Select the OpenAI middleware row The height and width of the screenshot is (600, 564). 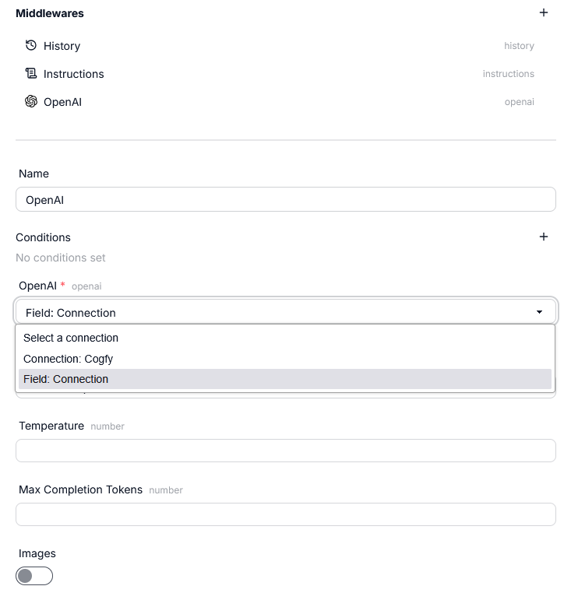pyautogui.click(x=280, y=102)
